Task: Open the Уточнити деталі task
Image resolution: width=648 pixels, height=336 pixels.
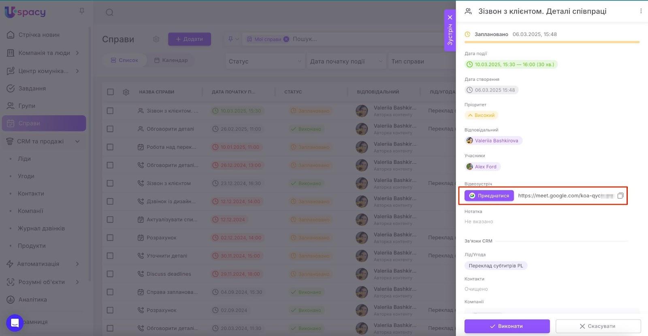Action: coord(167,256)
